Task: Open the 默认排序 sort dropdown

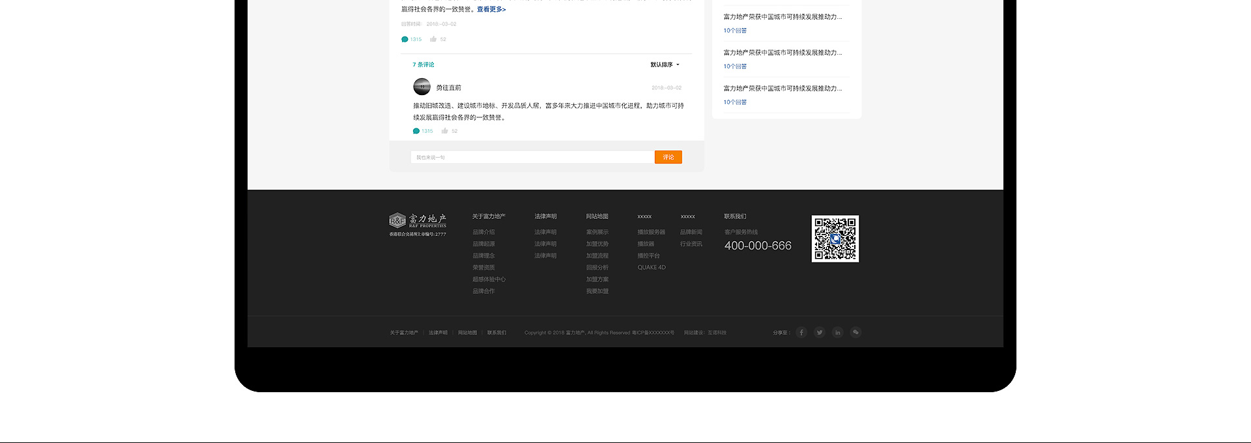Action: (x=665, y=64)
